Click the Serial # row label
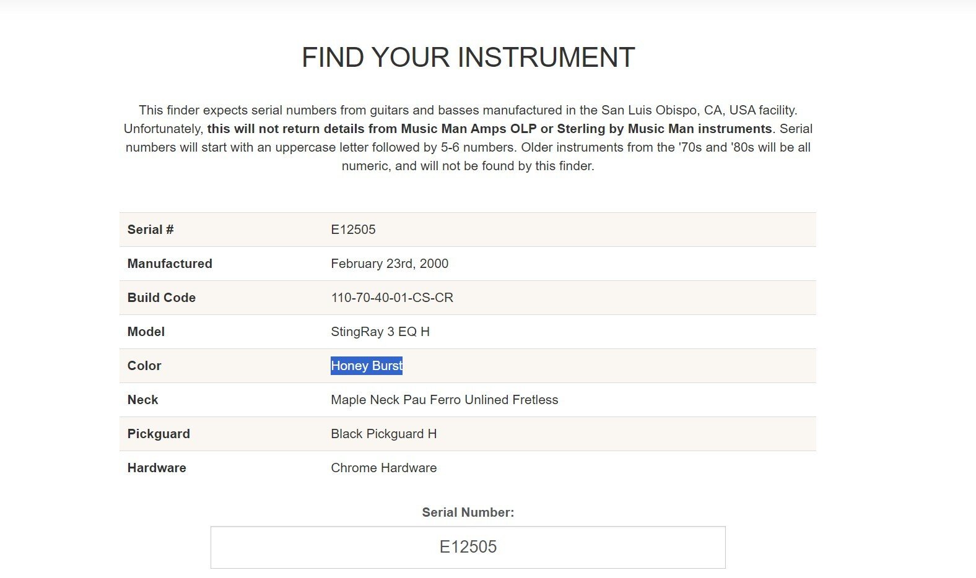Image resolution: width=976 pixels, height=578 pixels. pos(150,230)
